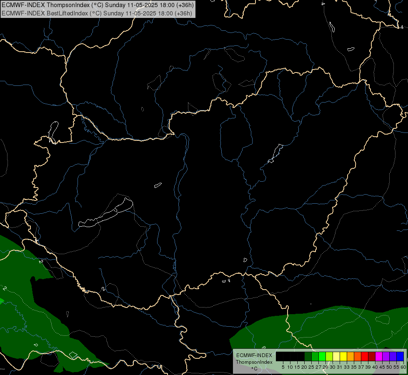
Task: Click the legend value 5
Action: point(283,367)
